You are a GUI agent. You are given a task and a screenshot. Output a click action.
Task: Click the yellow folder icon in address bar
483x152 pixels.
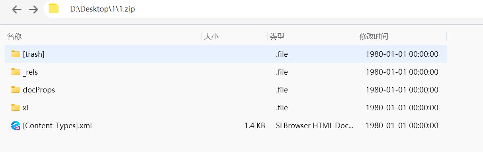(53, 8)
